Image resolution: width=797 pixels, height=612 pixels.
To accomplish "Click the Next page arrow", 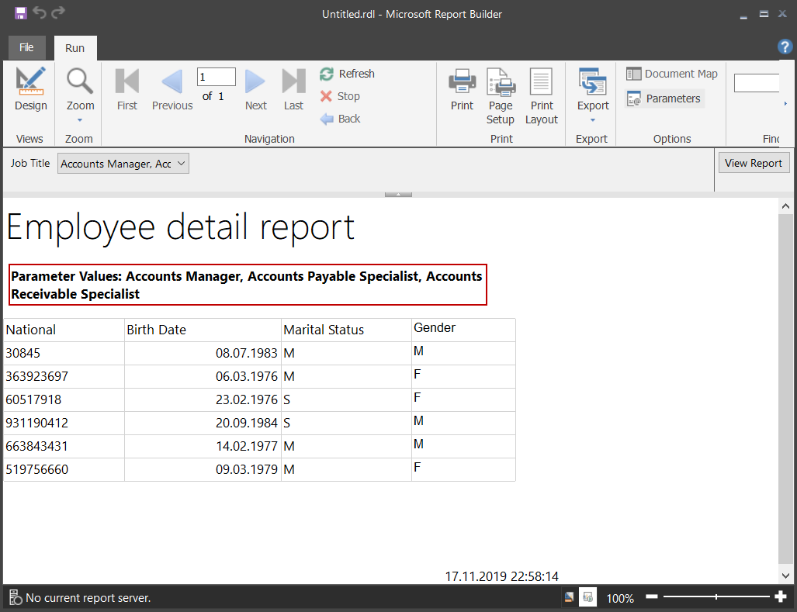I will 255,91.
